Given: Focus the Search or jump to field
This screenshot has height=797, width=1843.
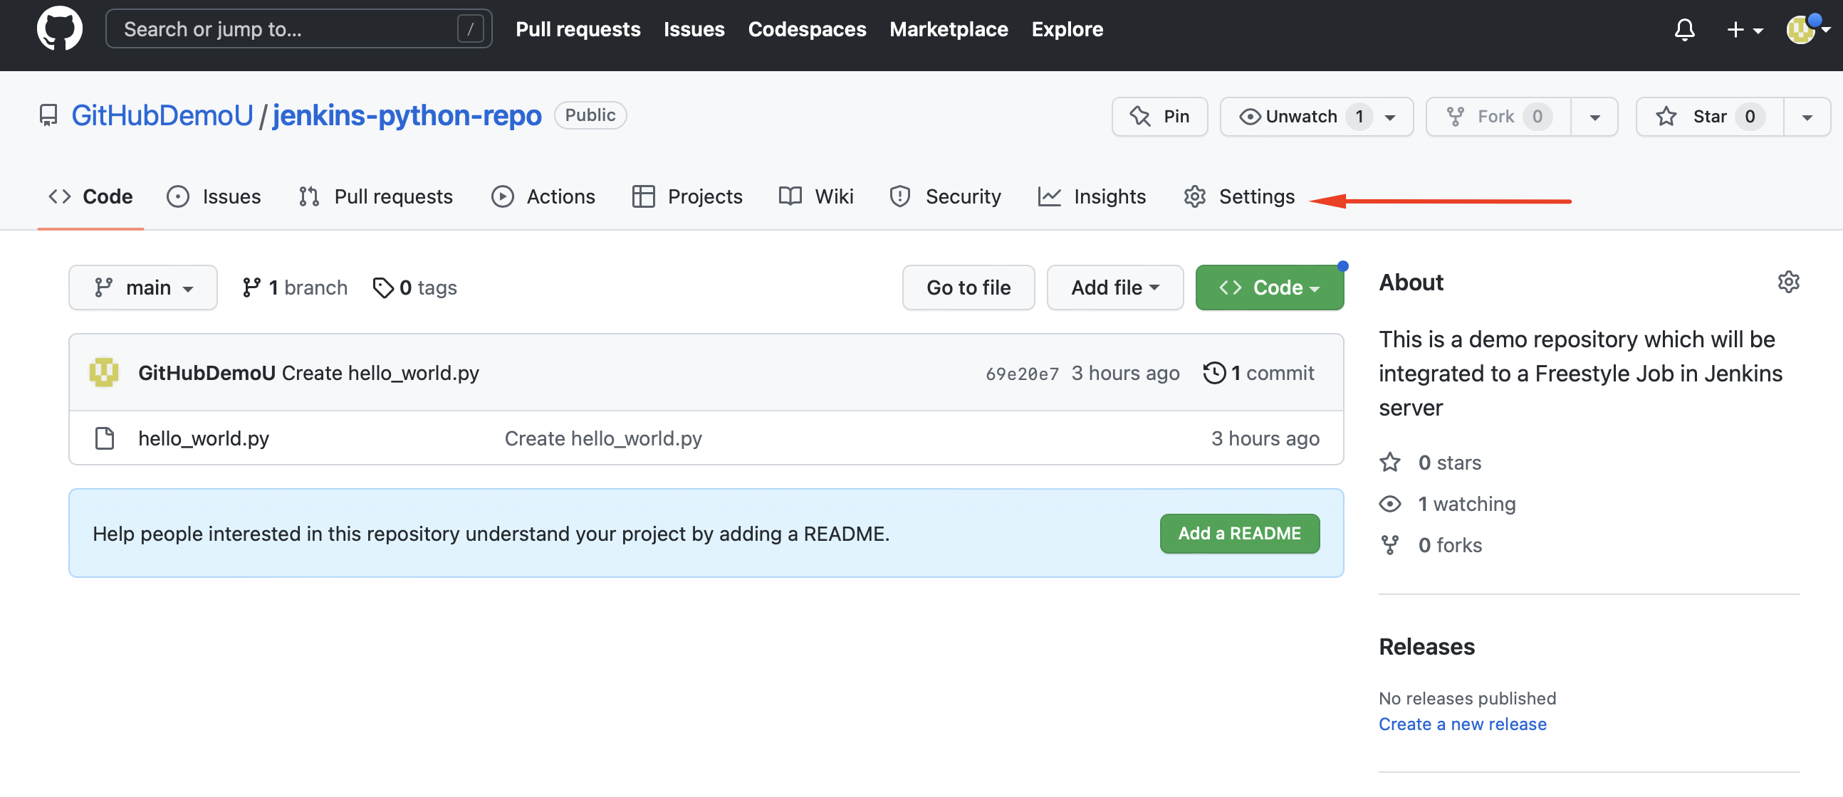Looking at the screenshot, I should pyautogui.click(x=298, y=28).
